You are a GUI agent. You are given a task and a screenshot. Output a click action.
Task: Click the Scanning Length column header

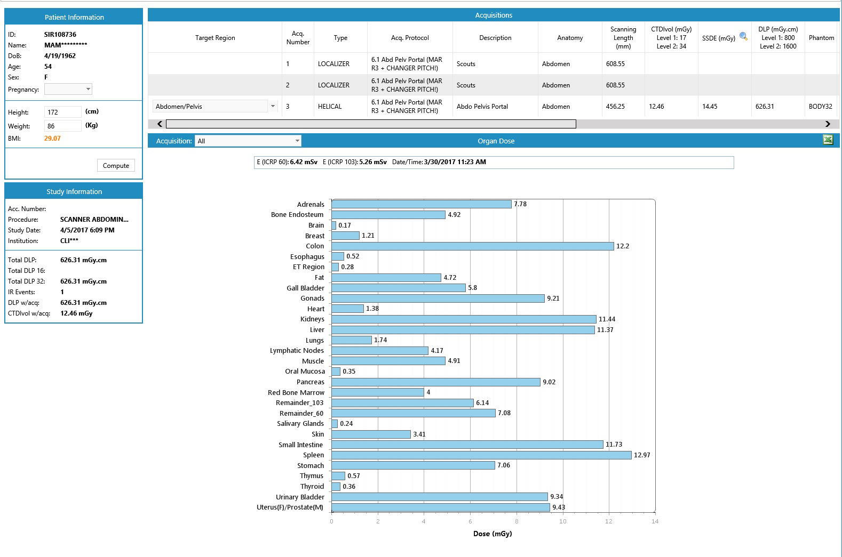coord(623,38)
